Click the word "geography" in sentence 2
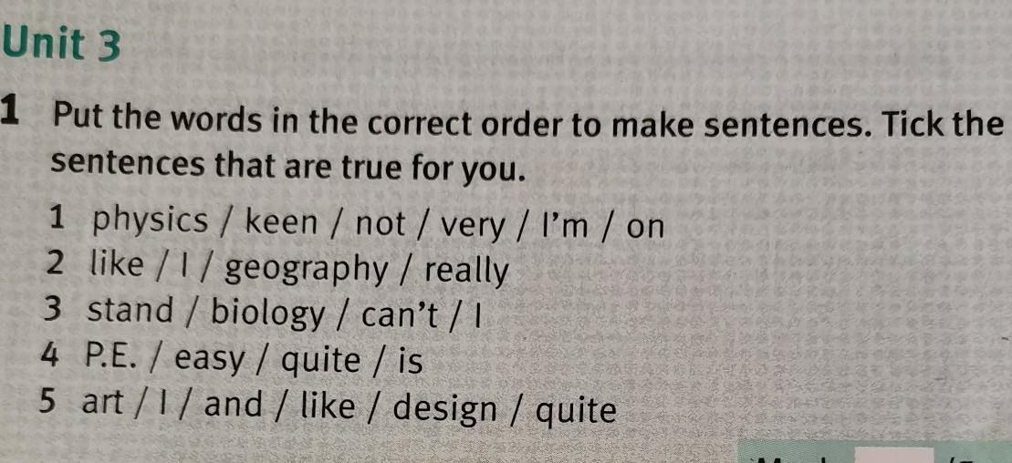This screenshot has height=463, width=1012. pyautogui.click(x=307, y=271)
